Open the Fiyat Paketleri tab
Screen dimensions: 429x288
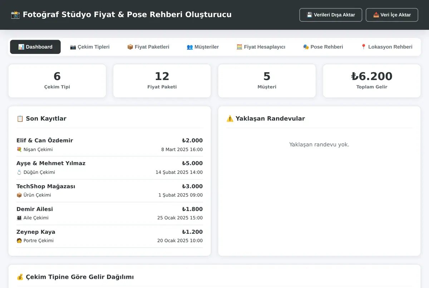coord(148,47)
